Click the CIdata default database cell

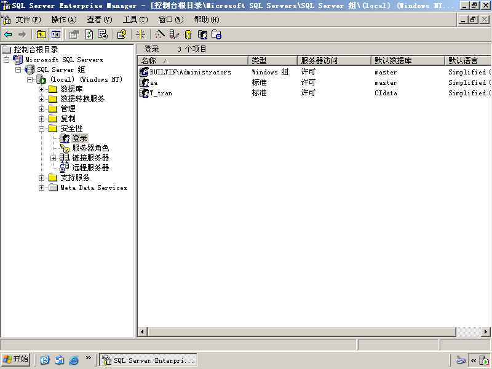point(386,93)
